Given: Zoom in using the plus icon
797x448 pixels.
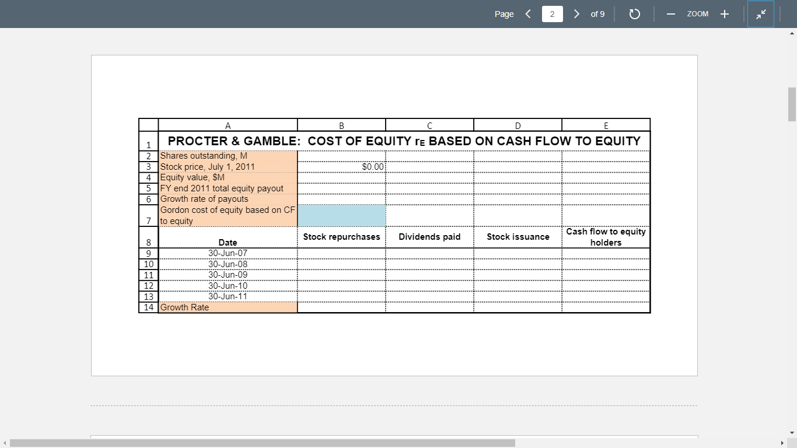Looking at the screenshot, I should coord(725,13).
